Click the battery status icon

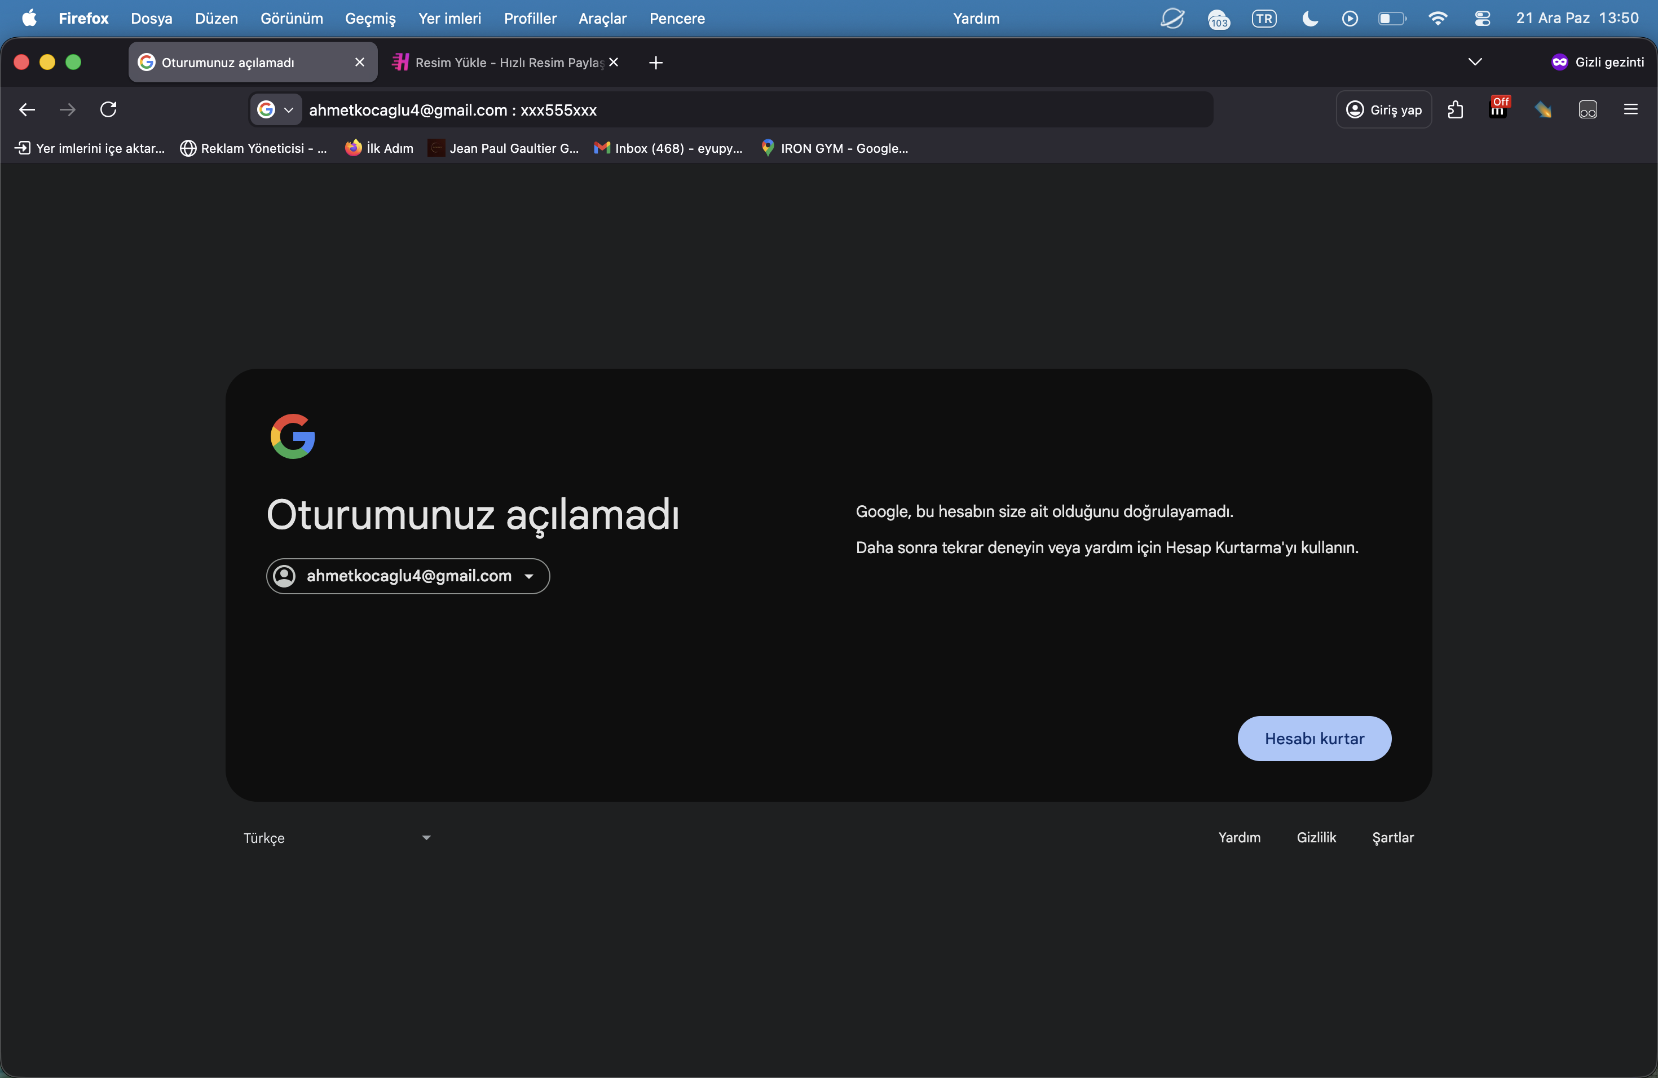click(x=1392, y=18)
